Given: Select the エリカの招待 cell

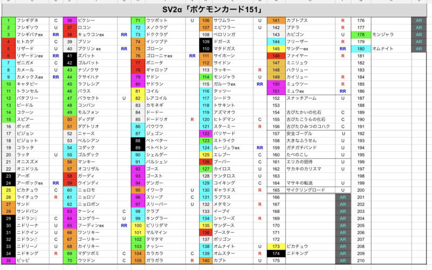Looking at the screenshot, I should (x=310, y=161).
